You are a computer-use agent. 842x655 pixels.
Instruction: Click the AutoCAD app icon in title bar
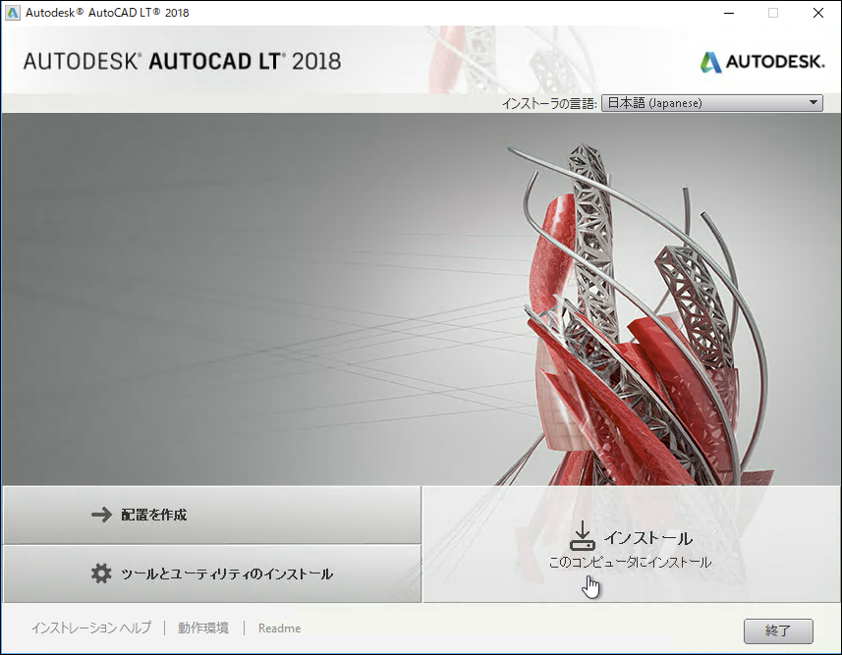tap(13, 13)
